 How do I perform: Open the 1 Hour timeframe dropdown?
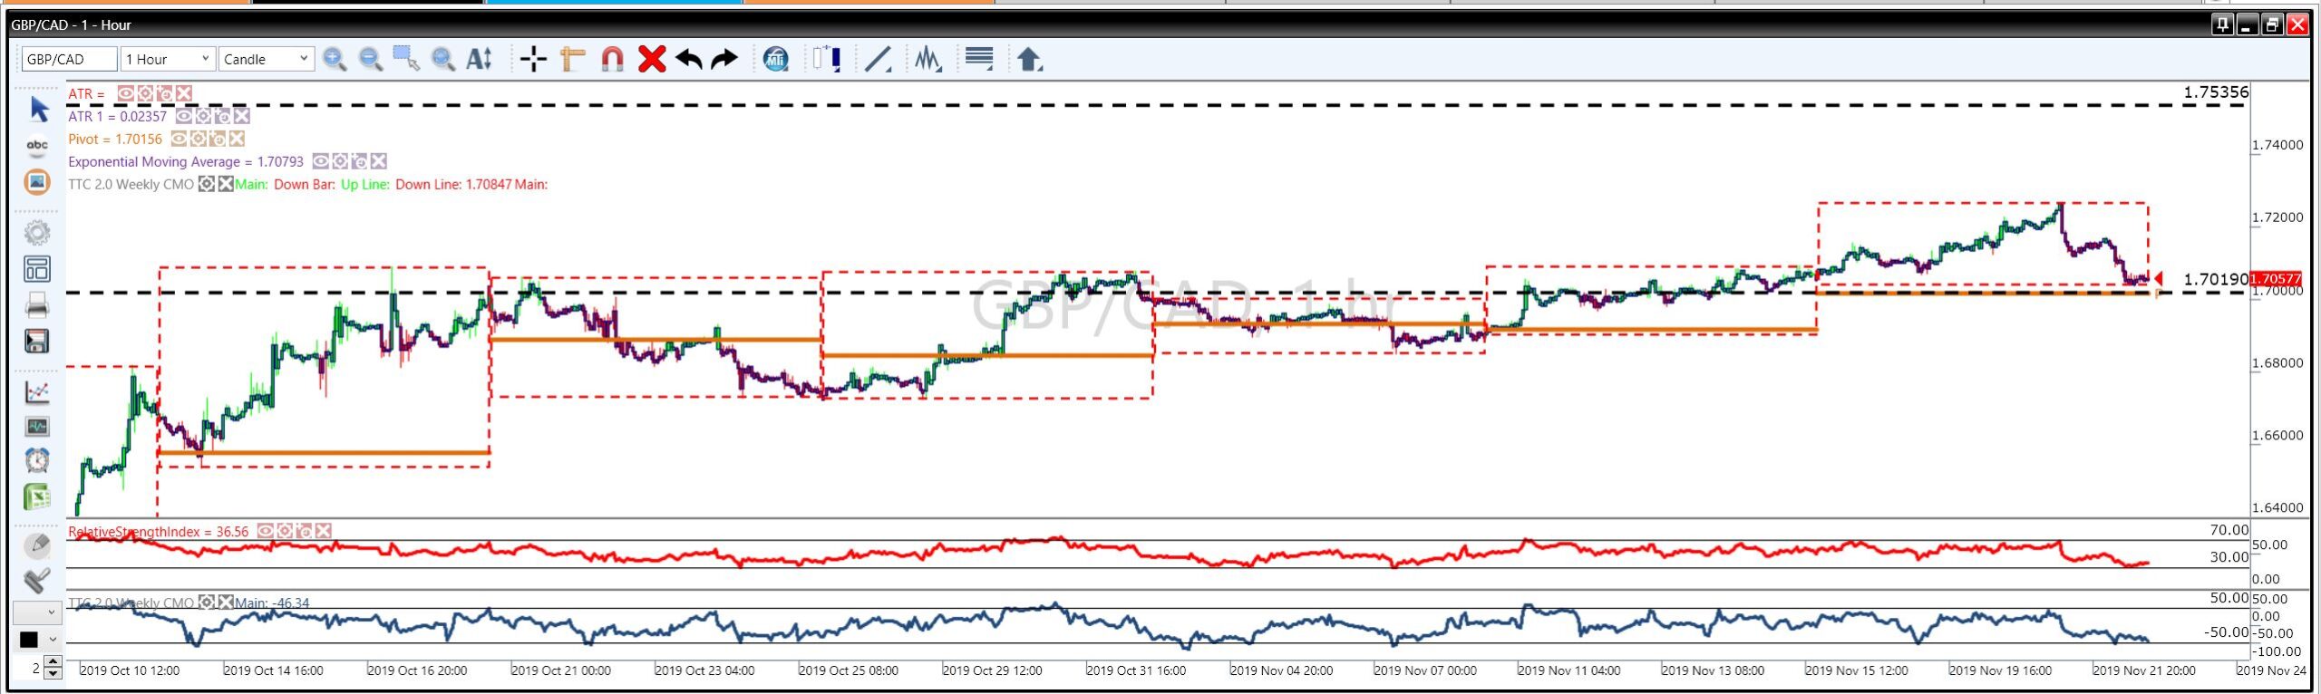[169, 59]
